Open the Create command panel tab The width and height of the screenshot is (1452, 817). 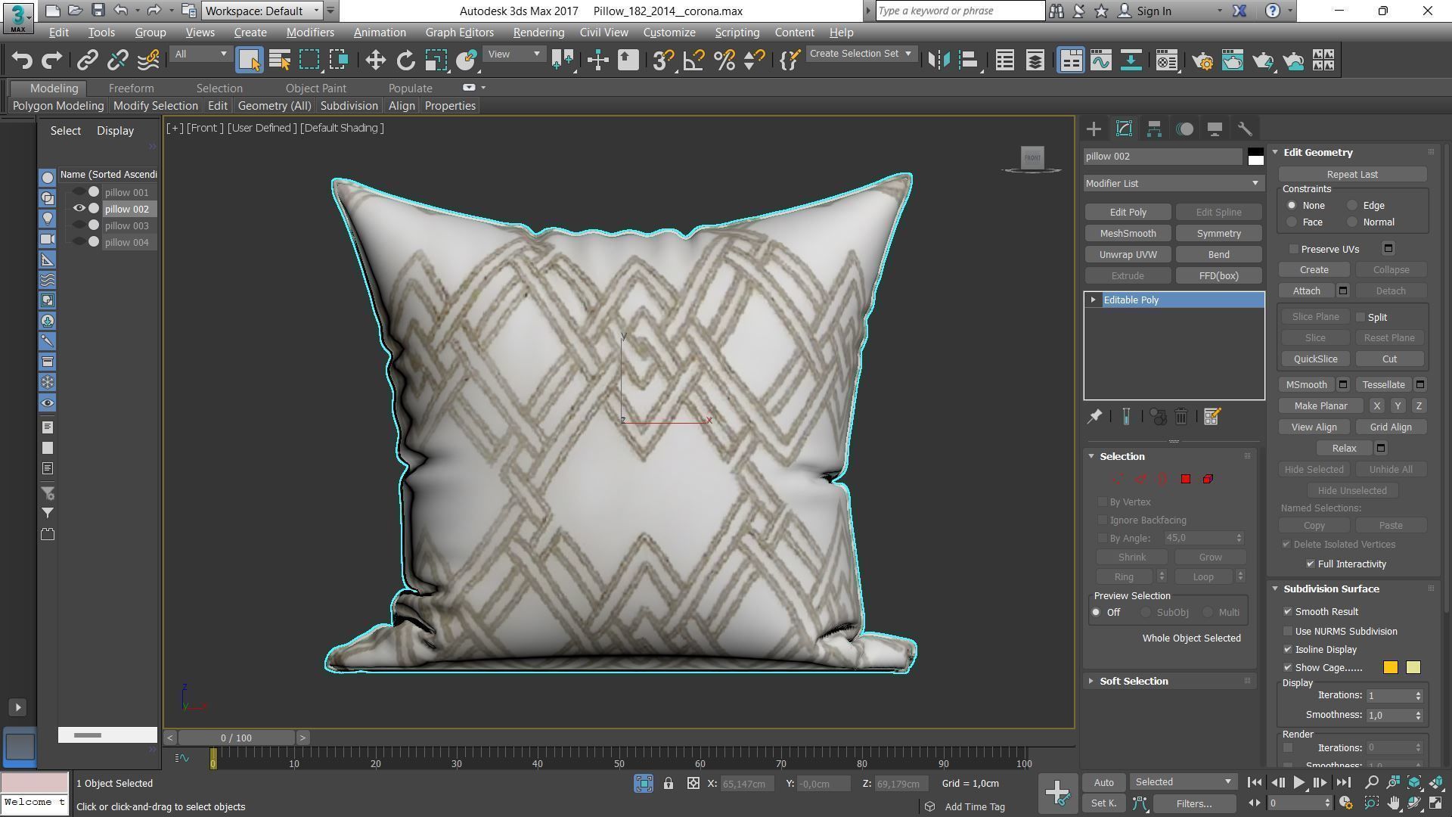pos(1094,129)
